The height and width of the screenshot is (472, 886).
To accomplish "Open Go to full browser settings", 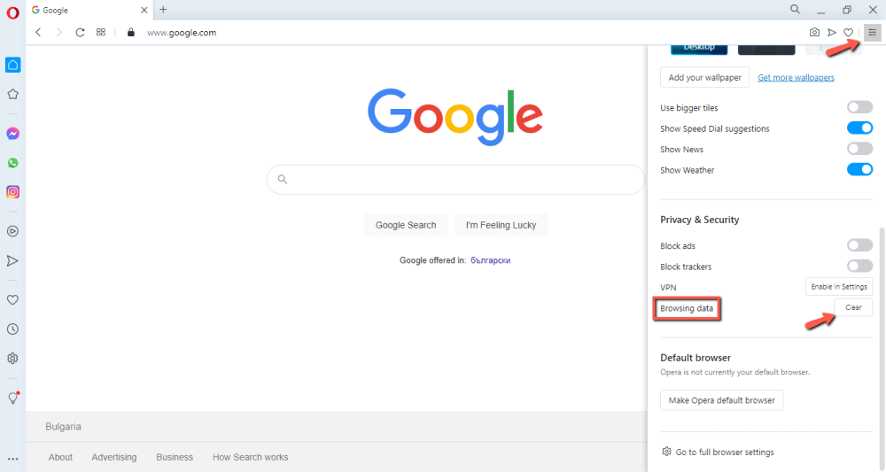I will pos(718,453).
